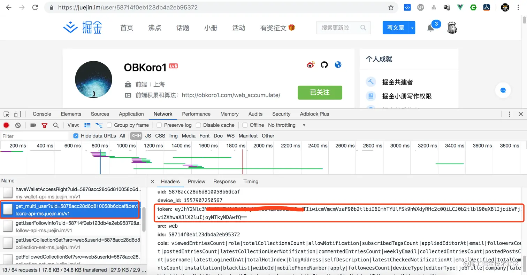Click the obkoro1.com/web_accumulate link text
Viewport: 527px width, 275px height.
pyautogui.click(x=231, y=95)
